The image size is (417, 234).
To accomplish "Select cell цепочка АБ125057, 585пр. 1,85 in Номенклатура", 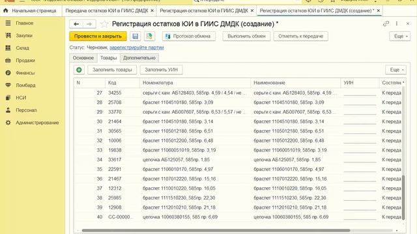I will (176, 160).
